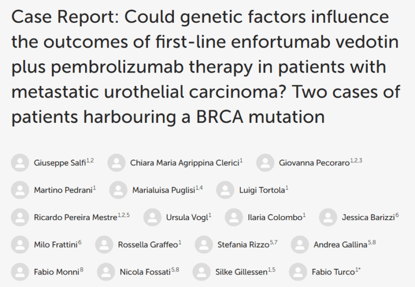Viewport: 415px width, 287px height.
Task: Click Ursula Vogl's avatar icon
Action: tap(152, 217)
